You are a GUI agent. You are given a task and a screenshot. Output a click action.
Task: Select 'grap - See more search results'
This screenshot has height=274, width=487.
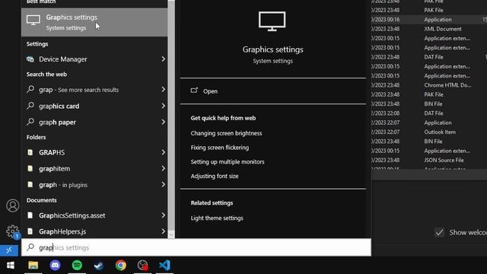tap(94, 90)
